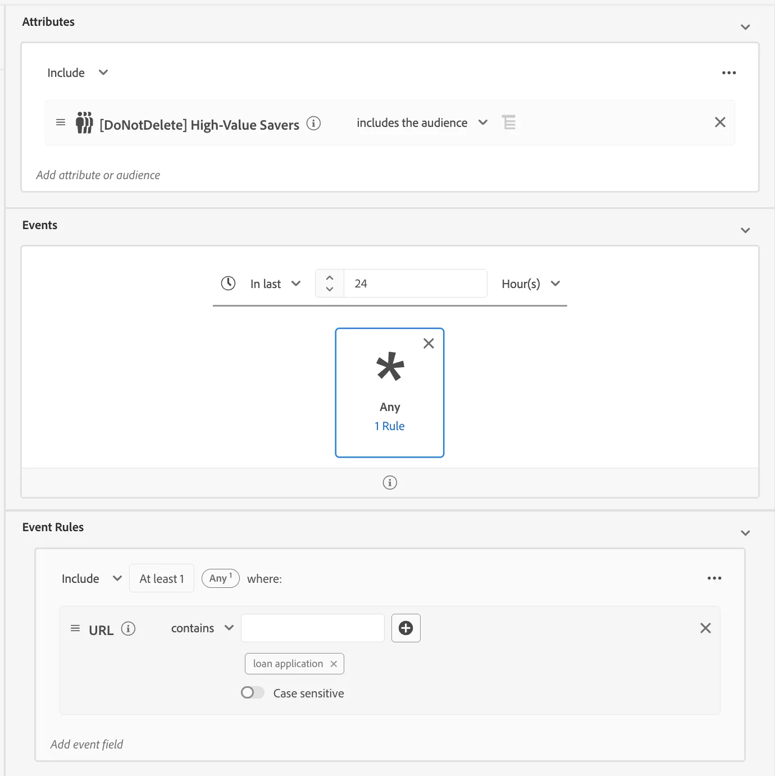Open the Hour(s) unit dropdown

pos(531,284)
